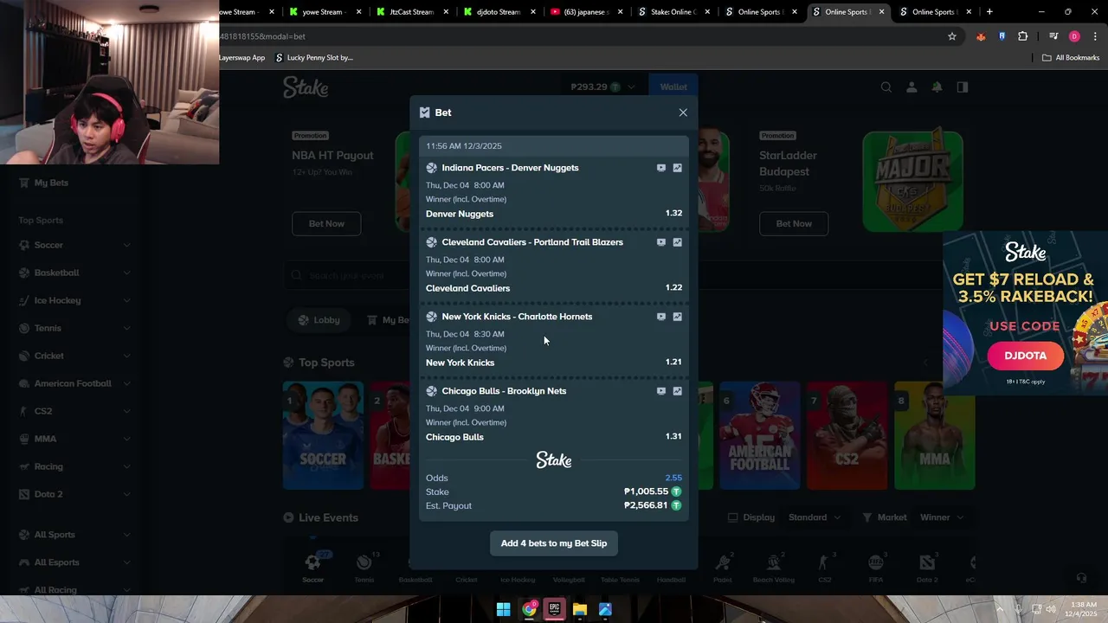This screenshot has width=1108, height=623.
Task: Click the Est. Payout amount ₱2,566.81
Action: [x=646, y=505]
